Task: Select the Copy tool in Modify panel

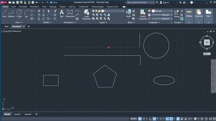Action: click(39, 15)
